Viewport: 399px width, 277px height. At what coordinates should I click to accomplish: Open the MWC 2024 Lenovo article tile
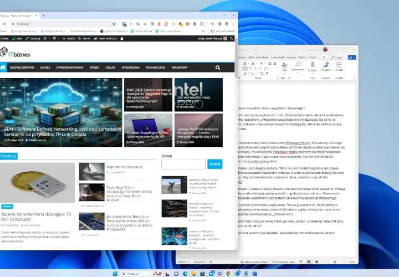pos(148,95)
